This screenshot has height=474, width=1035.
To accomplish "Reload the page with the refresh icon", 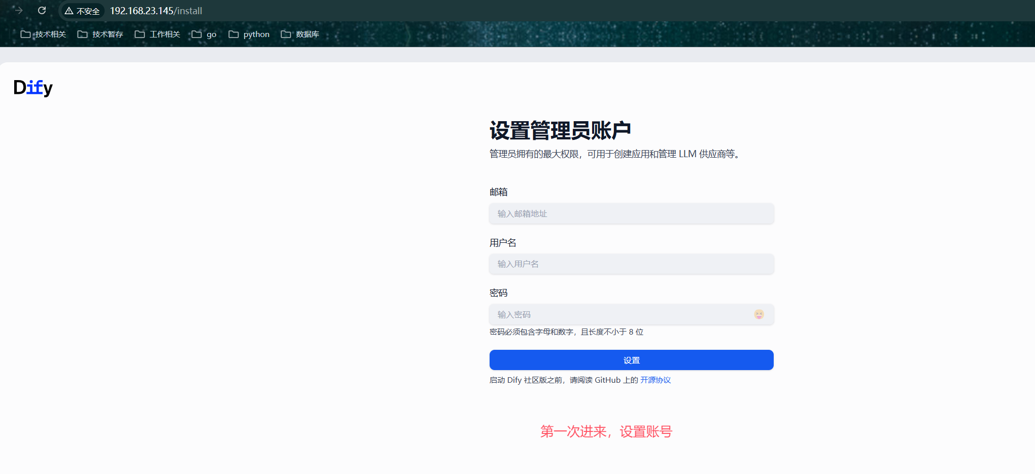I will point(42,11).
